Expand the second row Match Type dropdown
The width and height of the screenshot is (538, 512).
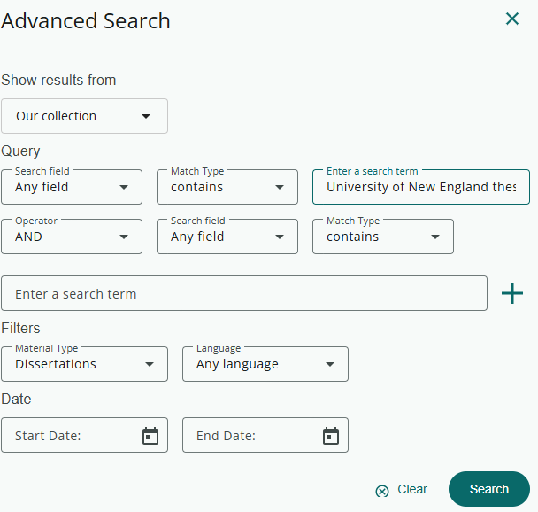(383, 237)
